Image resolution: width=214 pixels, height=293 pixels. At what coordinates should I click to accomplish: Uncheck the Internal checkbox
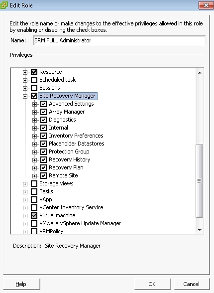click(x=43, y=128)
